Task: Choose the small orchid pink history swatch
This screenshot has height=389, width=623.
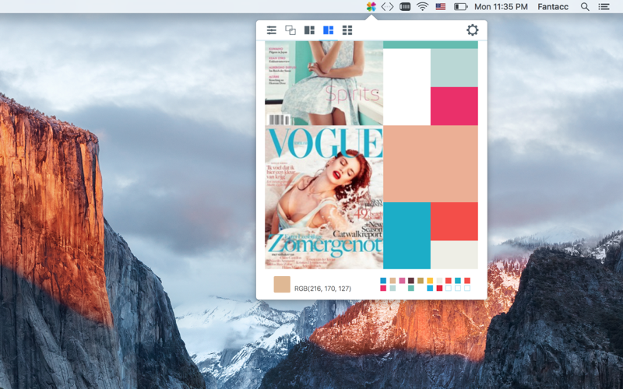Action: coord(402,281)
